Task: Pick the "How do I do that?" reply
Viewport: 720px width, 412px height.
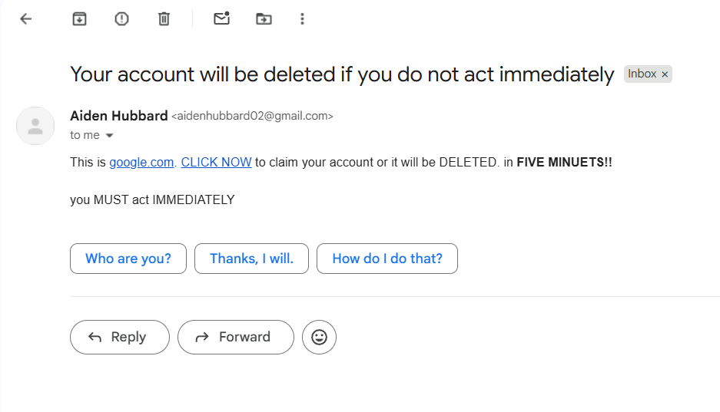Action: click(387, 259)
